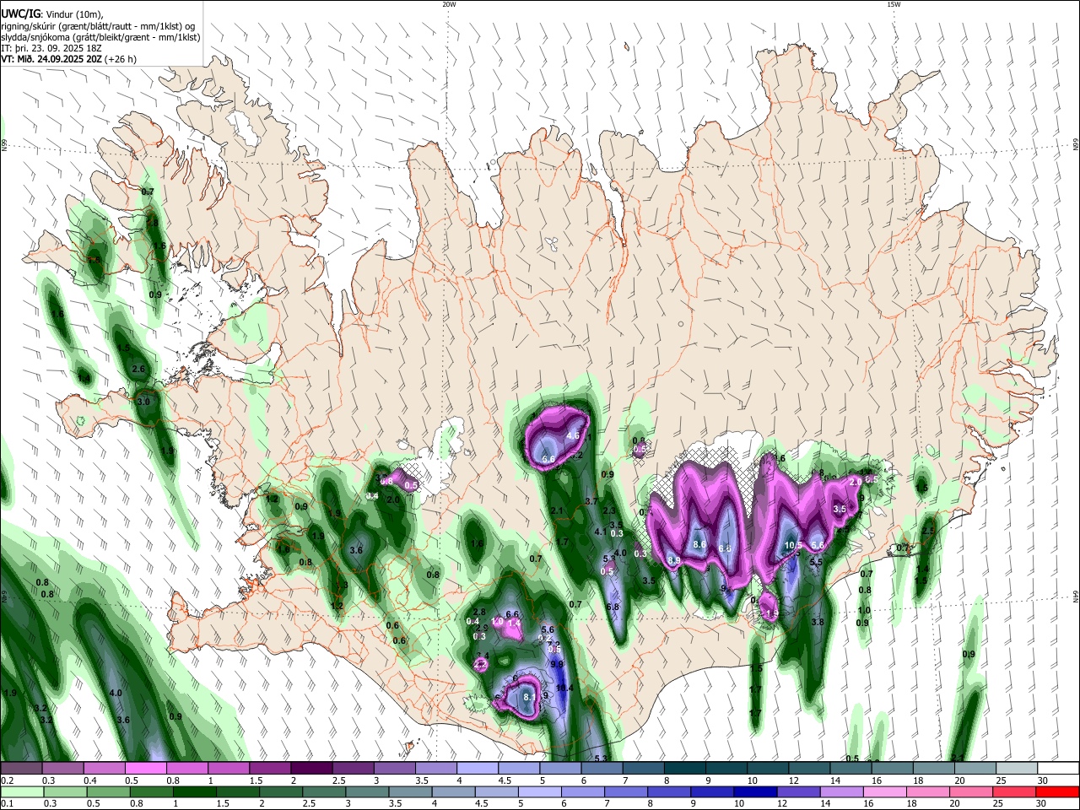The image size is (1080, 810).
Task: Click the darkest green rain-legend swatch at 1
Action: pos(195,791)
